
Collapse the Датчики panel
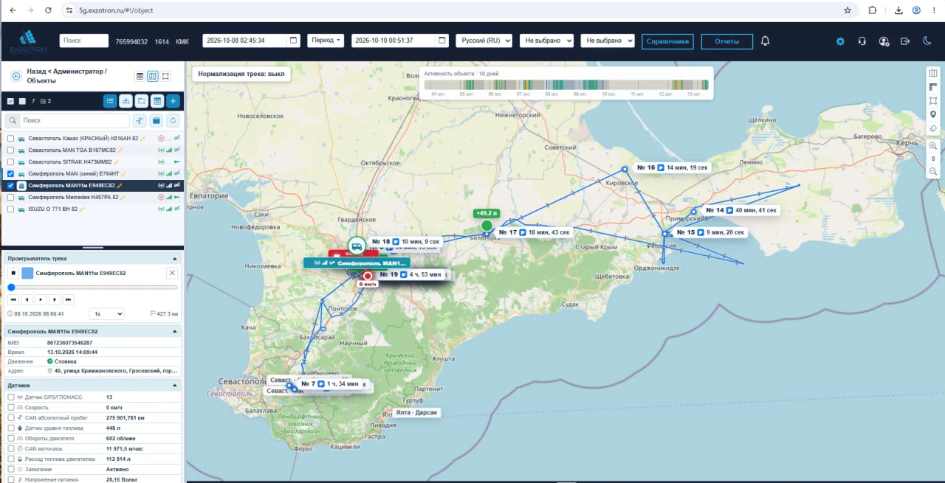(x=175, y=386)
